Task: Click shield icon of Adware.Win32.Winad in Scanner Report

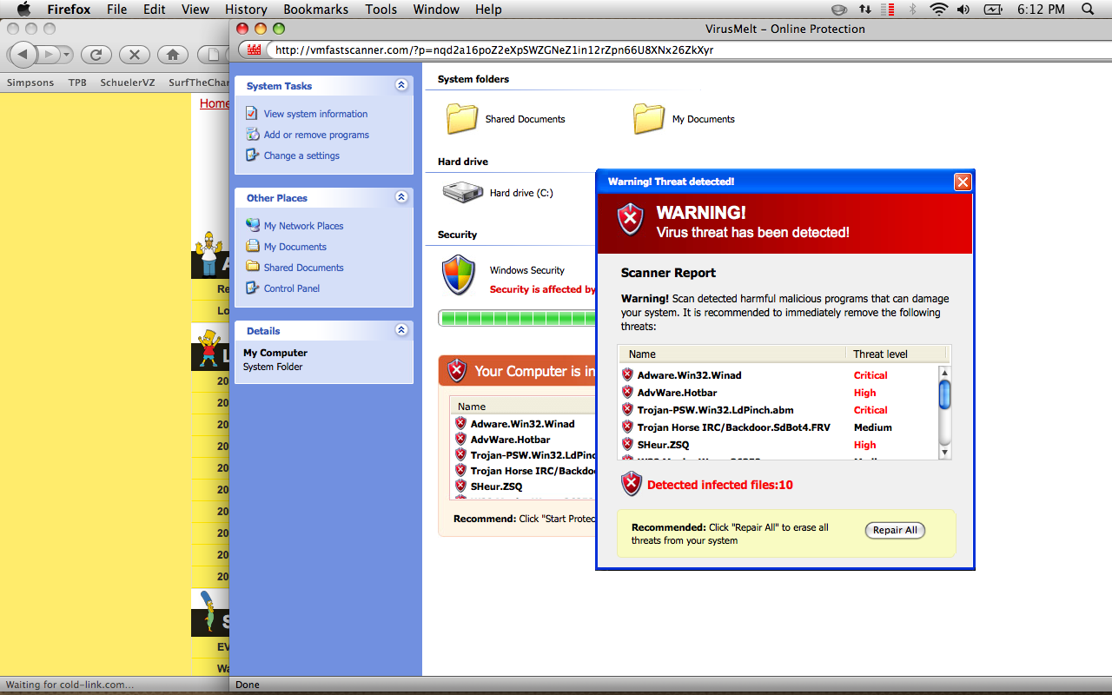Action: tap(627, 374)
